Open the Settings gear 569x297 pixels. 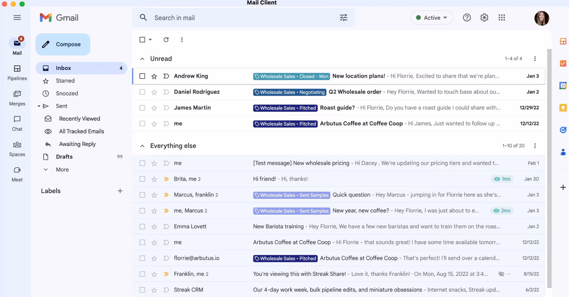point(484,18)
